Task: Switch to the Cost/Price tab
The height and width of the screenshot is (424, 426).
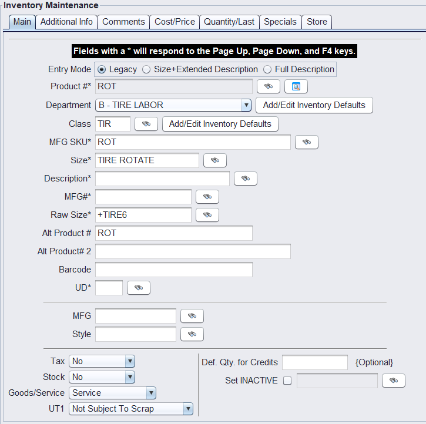Action: click(x=175, y=22)
